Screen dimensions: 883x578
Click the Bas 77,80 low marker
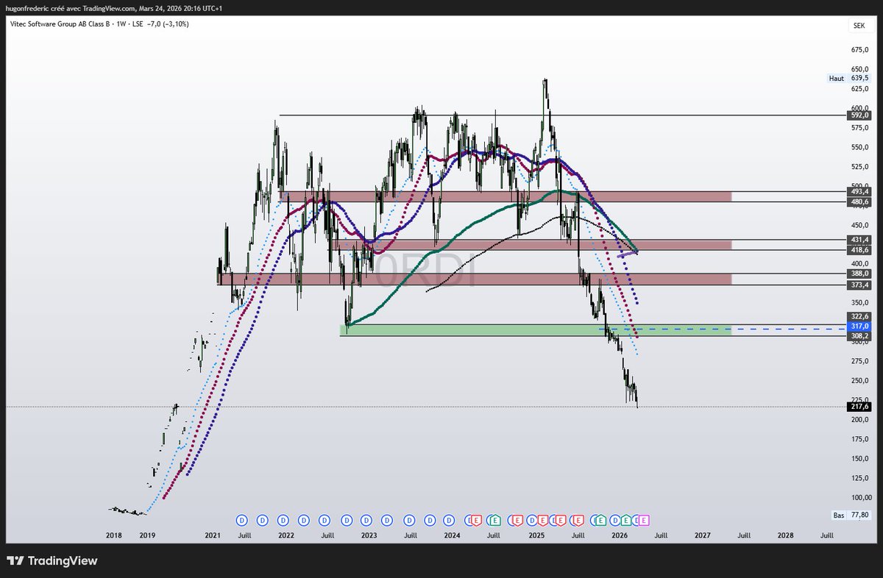(850, 515)
